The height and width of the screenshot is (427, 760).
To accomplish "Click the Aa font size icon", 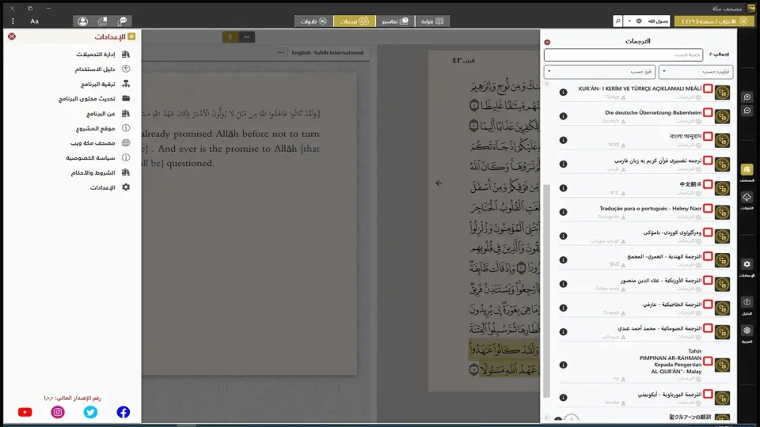I will click(35, 21).
